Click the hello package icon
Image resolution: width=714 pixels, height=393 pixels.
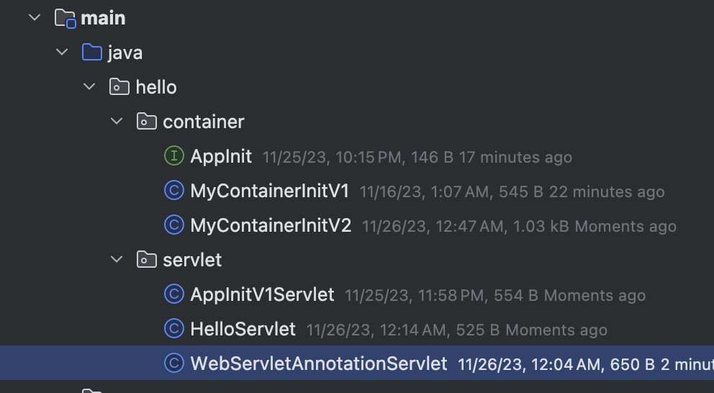click(119, 86)
